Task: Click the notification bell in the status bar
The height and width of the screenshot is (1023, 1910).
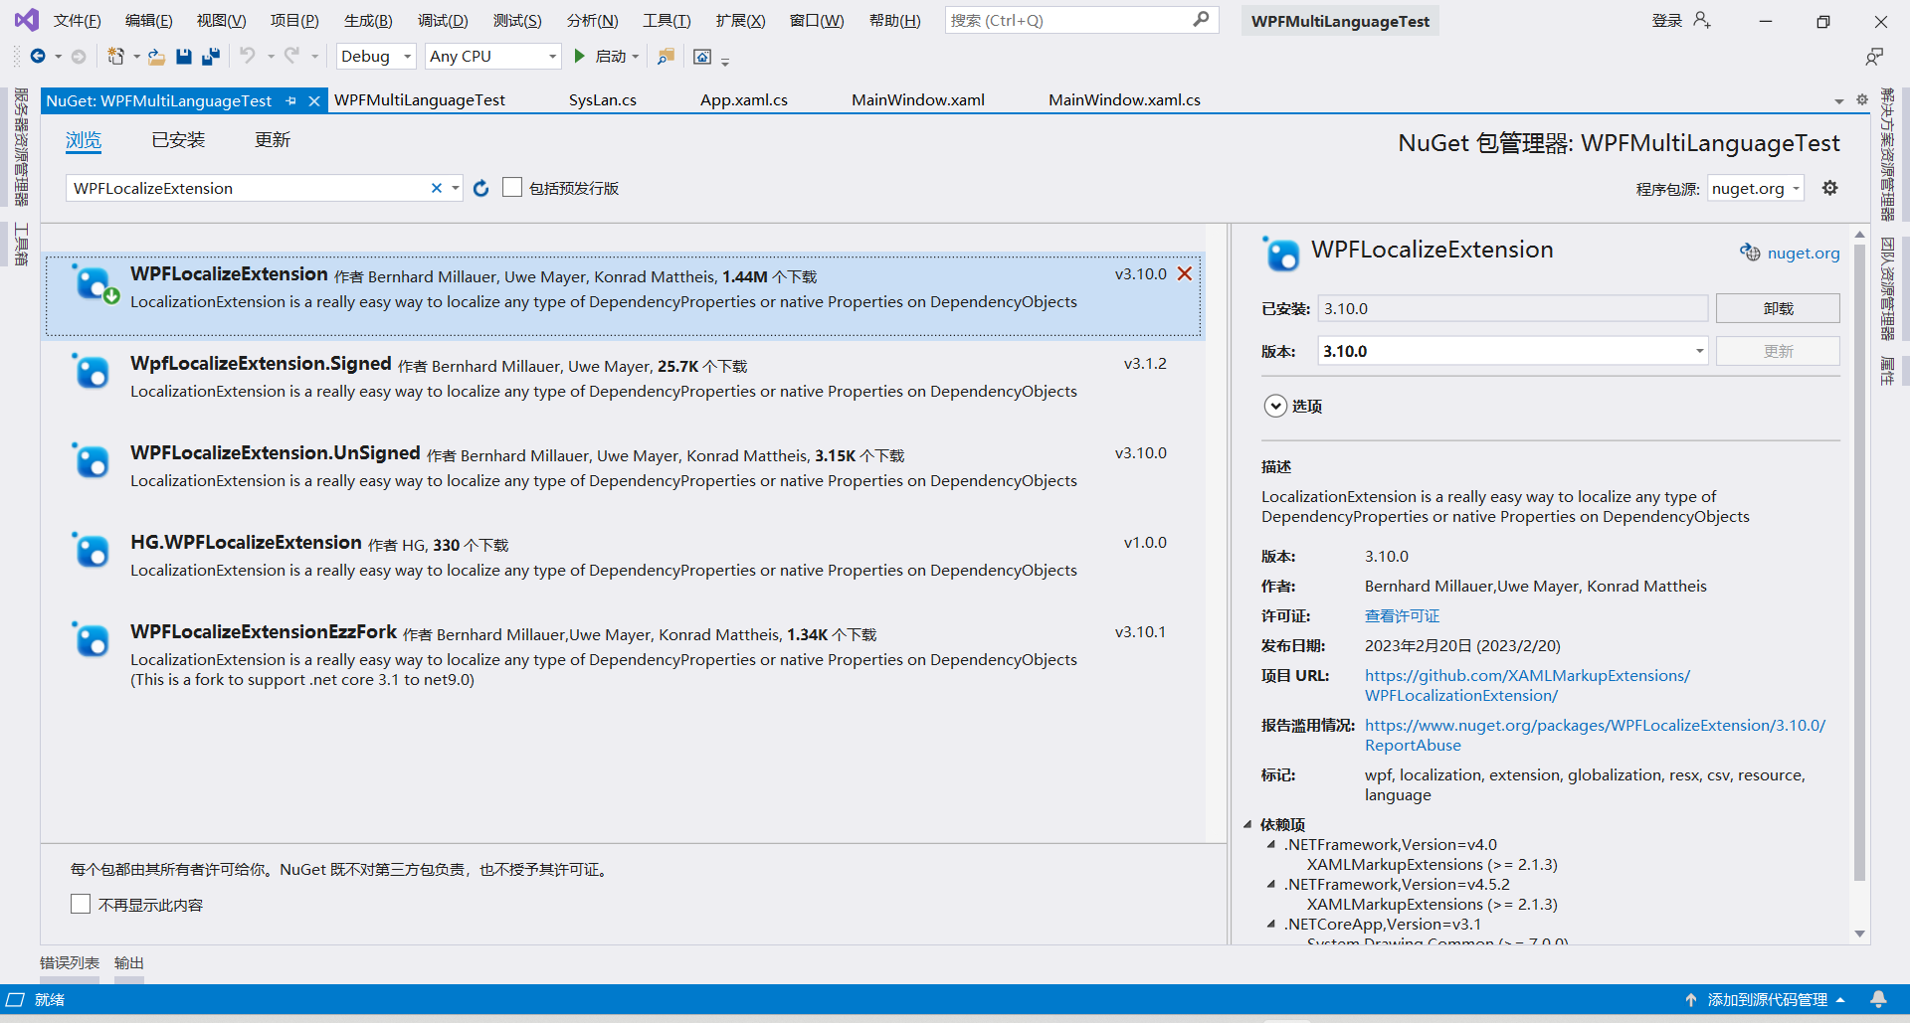Action: [1878, 999]
